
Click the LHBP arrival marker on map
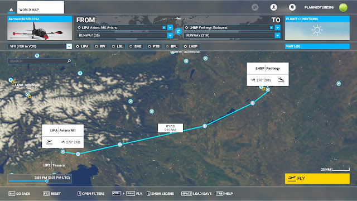point(268,89)
